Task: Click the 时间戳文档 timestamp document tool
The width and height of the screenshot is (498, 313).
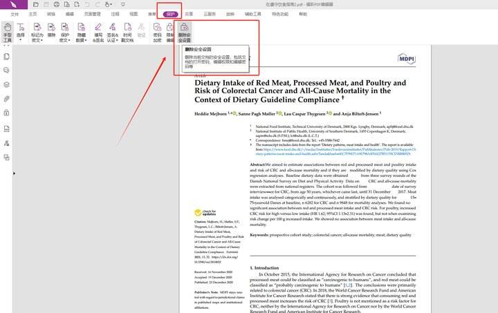Action: pos(127,32)
